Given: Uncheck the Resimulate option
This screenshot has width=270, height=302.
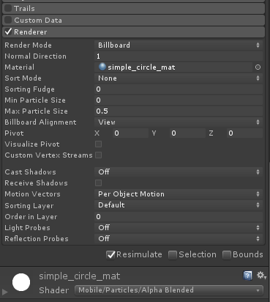Looking at the screenshot, I should click(110, 255).
